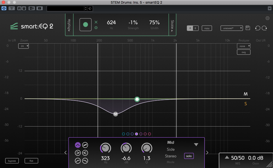This screenshot has height=168, width=273.
Task: Click the 75% Width value
Action: (x=154, y=23)
